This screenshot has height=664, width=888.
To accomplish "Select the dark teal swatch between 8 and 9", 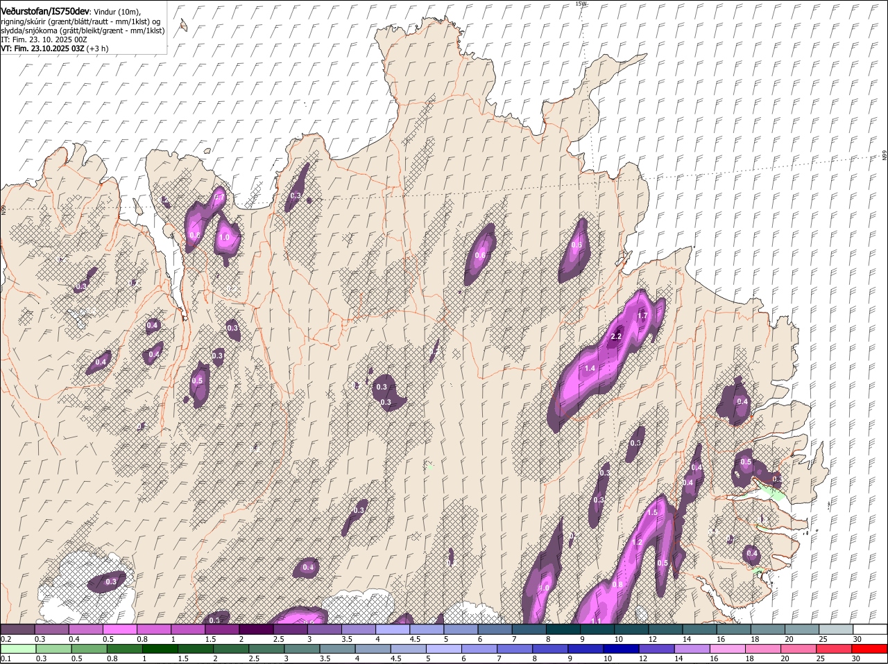I will pos(563,629).
